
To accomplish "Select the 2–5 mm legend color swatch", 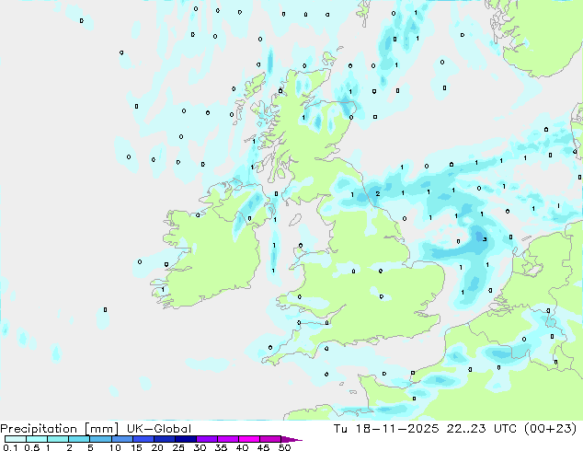I will pyautogui.click(x=79, y=439).
